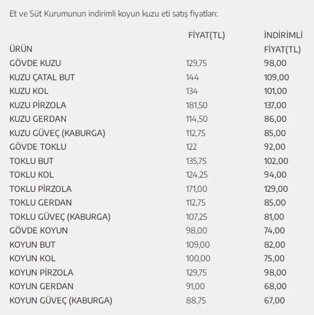The image size is (314, 315).
Task: Click the FİYAT(TL) column header
Action: pos(207,35)
